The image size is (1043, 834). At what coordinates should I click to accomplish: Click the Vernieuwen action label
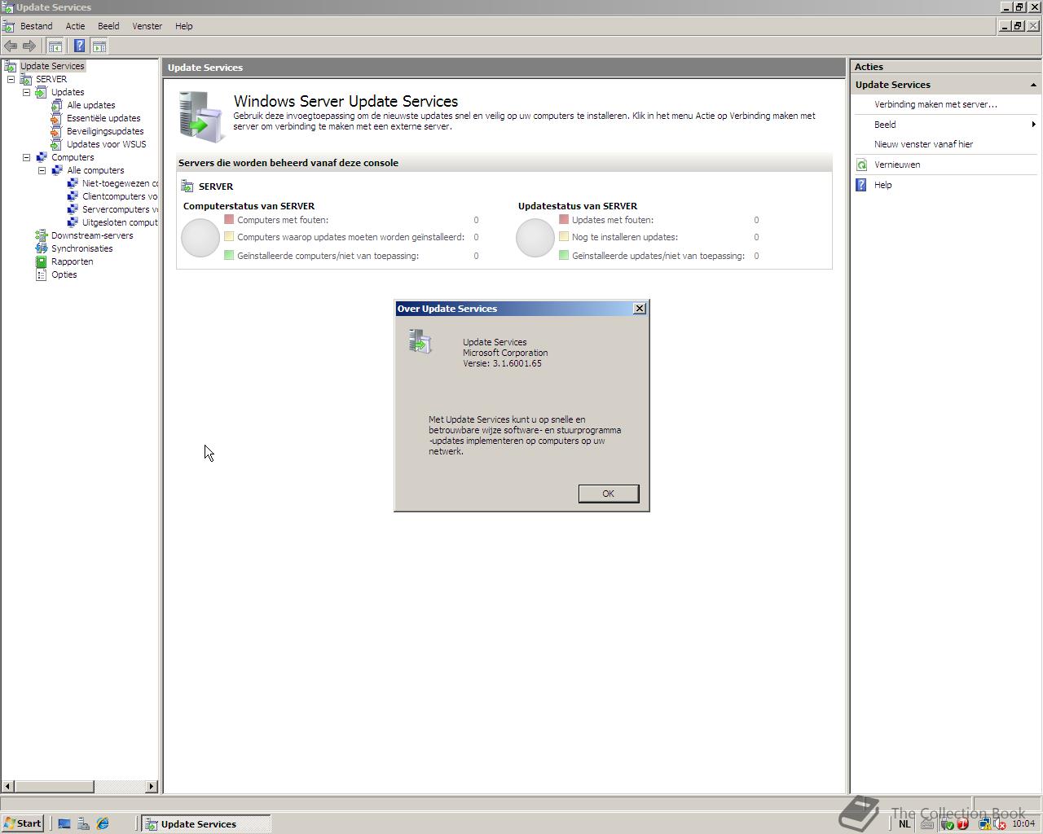point(897,165)
